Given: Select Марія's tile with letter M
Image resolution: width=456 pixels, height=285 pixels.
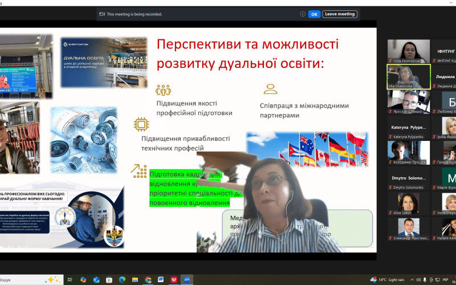Looking at the screenshot, I should coord(444,178).
